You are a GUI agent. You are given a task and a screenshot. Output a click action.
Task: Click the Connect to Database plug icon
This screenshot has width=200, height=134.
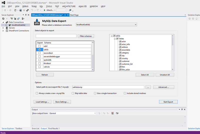pyautogui.click(x=11, y=19)
